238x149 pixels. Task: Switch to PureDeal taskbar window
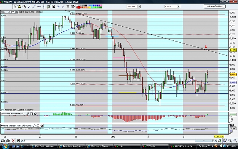pos(43,146)
